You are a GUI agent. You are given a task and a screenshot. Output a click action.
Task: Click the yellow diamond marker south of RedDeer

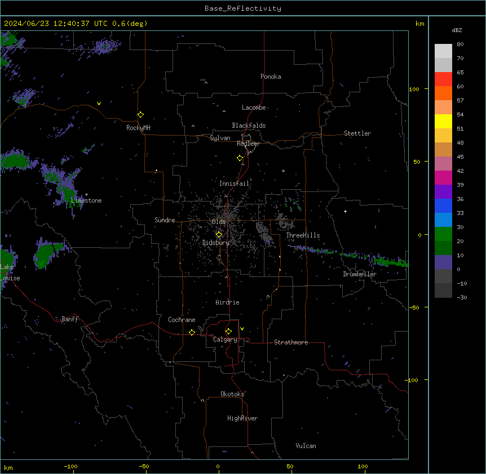point(240,158)
